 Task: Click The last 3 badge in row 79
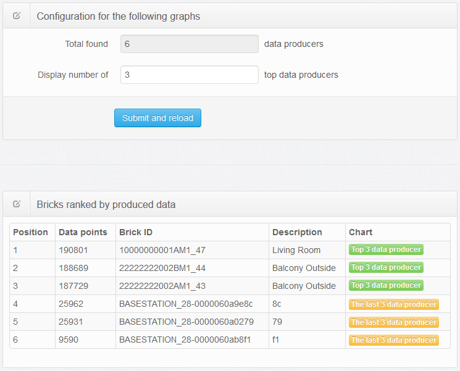[x=394, y=322]
